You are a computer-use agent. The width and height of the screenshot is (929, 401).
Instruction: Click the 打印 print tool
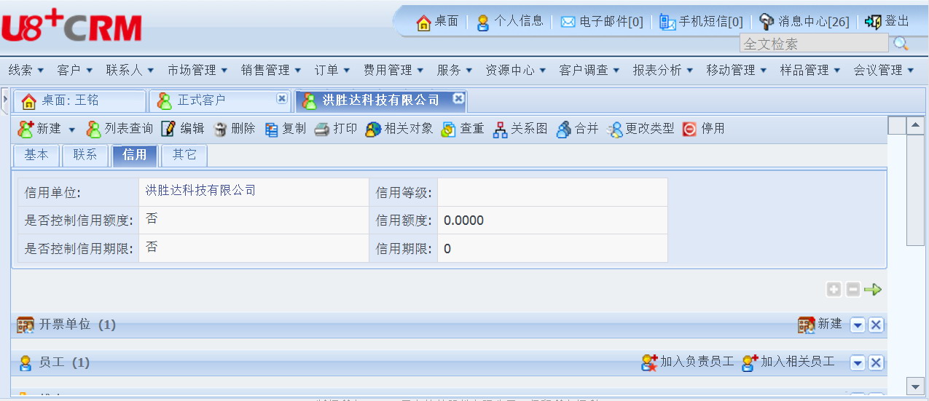coord(336,129)
